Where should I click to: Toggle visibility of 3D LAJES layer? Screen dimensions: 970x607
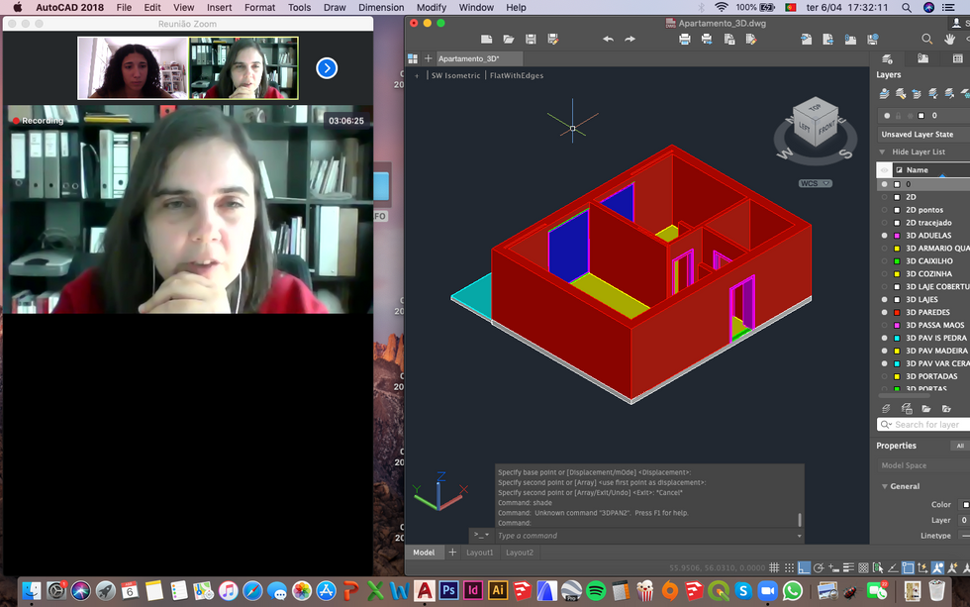pyautogui.click(x=884, y=299)
